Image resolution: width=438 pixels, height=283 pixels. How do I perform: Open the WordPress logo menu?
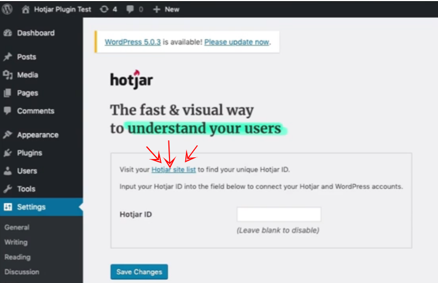7,9
